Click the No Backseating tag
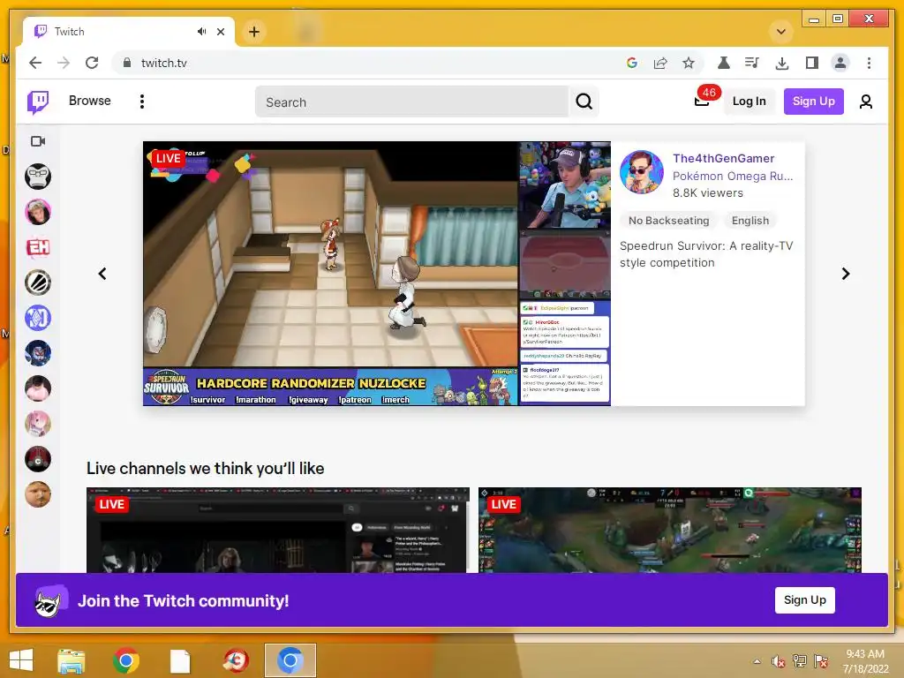904x678 pixels. [x=669, y=221]
